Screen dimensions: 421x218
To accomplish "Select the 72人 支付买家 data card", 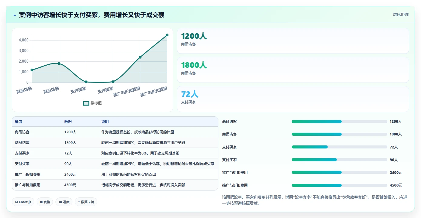I will coord(293,99).
